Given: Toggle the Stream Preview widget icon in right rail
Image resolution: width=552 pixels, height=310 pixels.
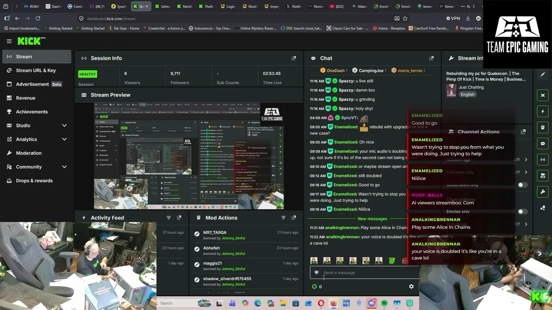Looking at the screenshot, I should click(x=543, y=95).
